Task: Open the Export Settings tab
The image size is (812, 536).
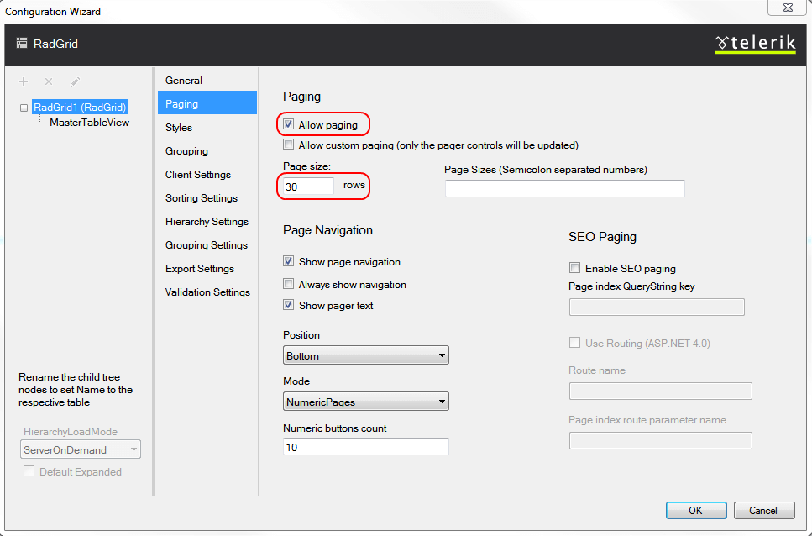Action: (200, 269)
